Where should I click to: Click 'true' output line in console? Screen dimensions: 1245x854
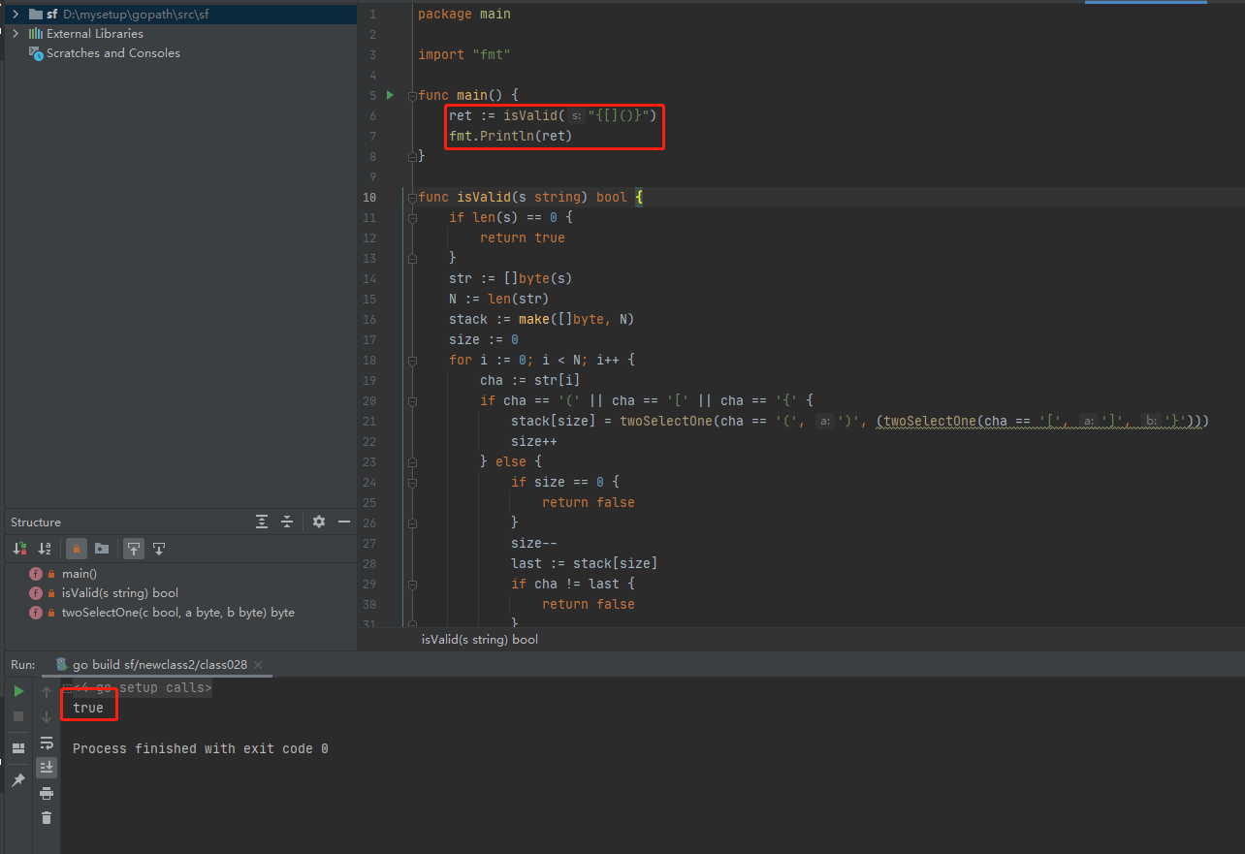pyautogui.click(x=88, y=708)
